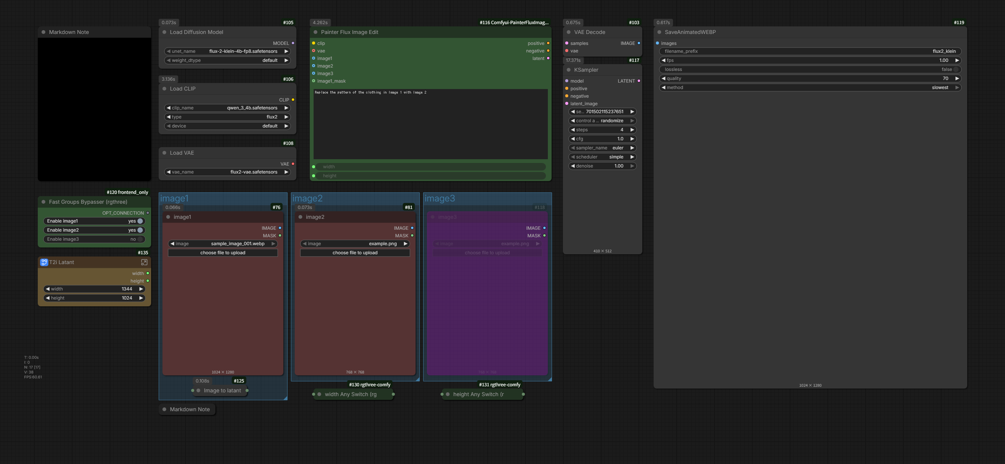The width and height of the screenshot is (1005, 464).
Task: Toggle the Enable image3 switch on
Action: (140, 239)
